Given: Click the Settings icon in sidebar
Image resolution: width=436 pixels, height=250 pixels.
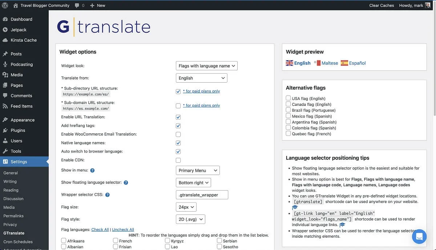Looking at the screenshot, I should pos(5,162).
